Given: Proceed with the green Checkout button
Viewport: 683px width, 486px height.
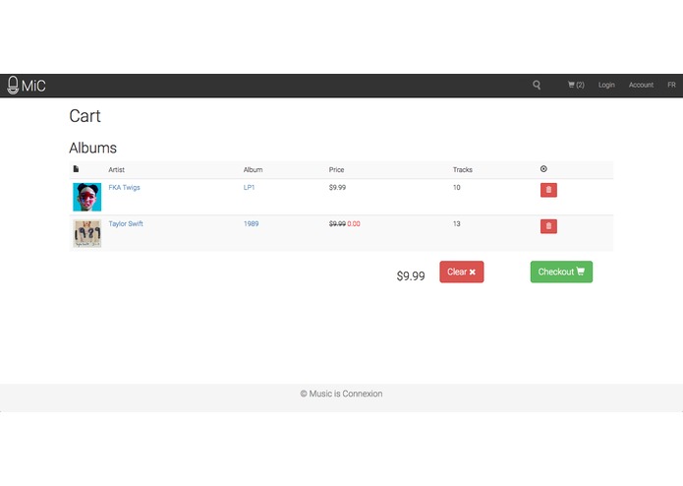Looking at the screenshot, I should (561, 272).
